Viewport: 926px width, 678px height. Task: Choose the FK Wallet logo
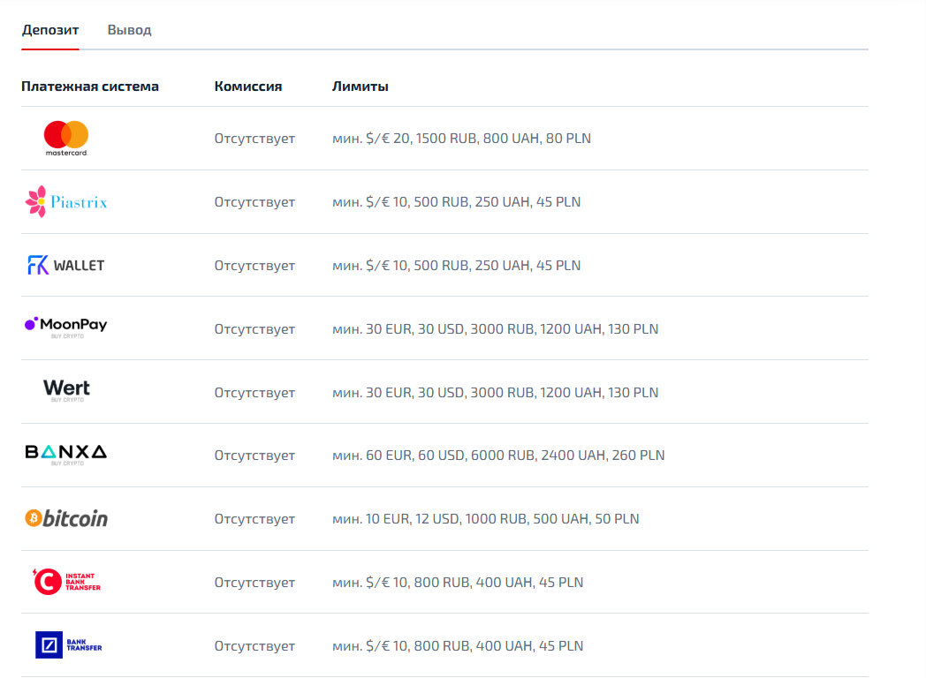click(x=66, y=265)
